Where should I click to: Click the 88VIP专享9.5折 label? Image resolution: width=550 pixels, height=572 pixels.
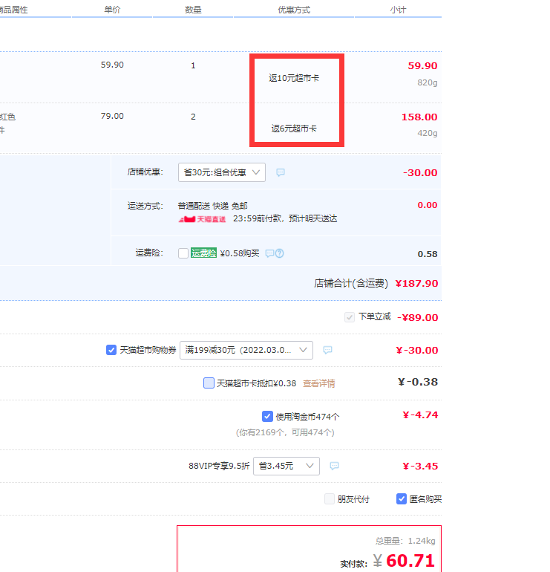click(219, 467)
